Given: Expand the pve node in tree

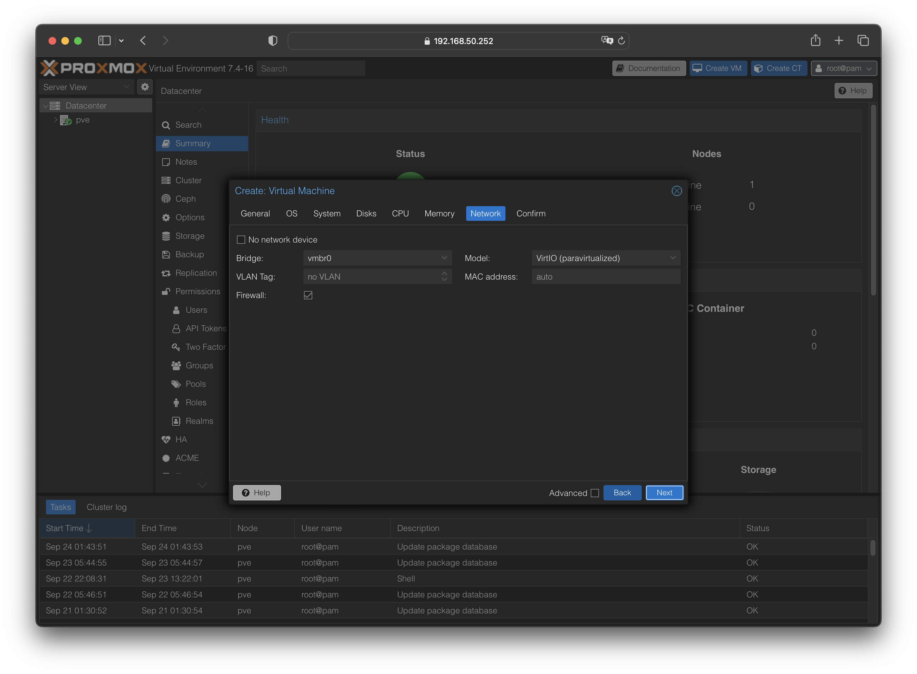Looking at the screenshot, I should [x=56, y=120].
